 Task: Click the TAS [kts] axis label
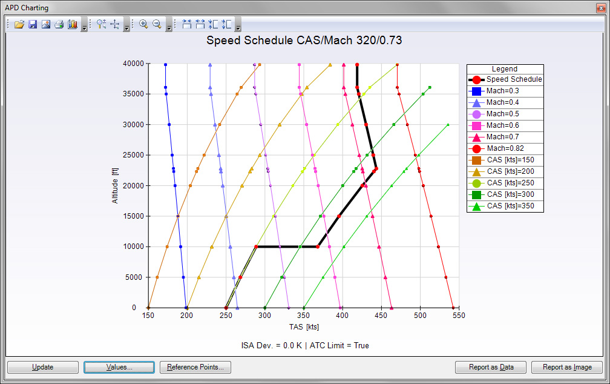click(304, 326)
